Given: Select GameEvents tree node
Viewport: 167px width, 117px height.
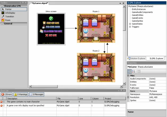Looking at the screenshot, I should 137,18.
